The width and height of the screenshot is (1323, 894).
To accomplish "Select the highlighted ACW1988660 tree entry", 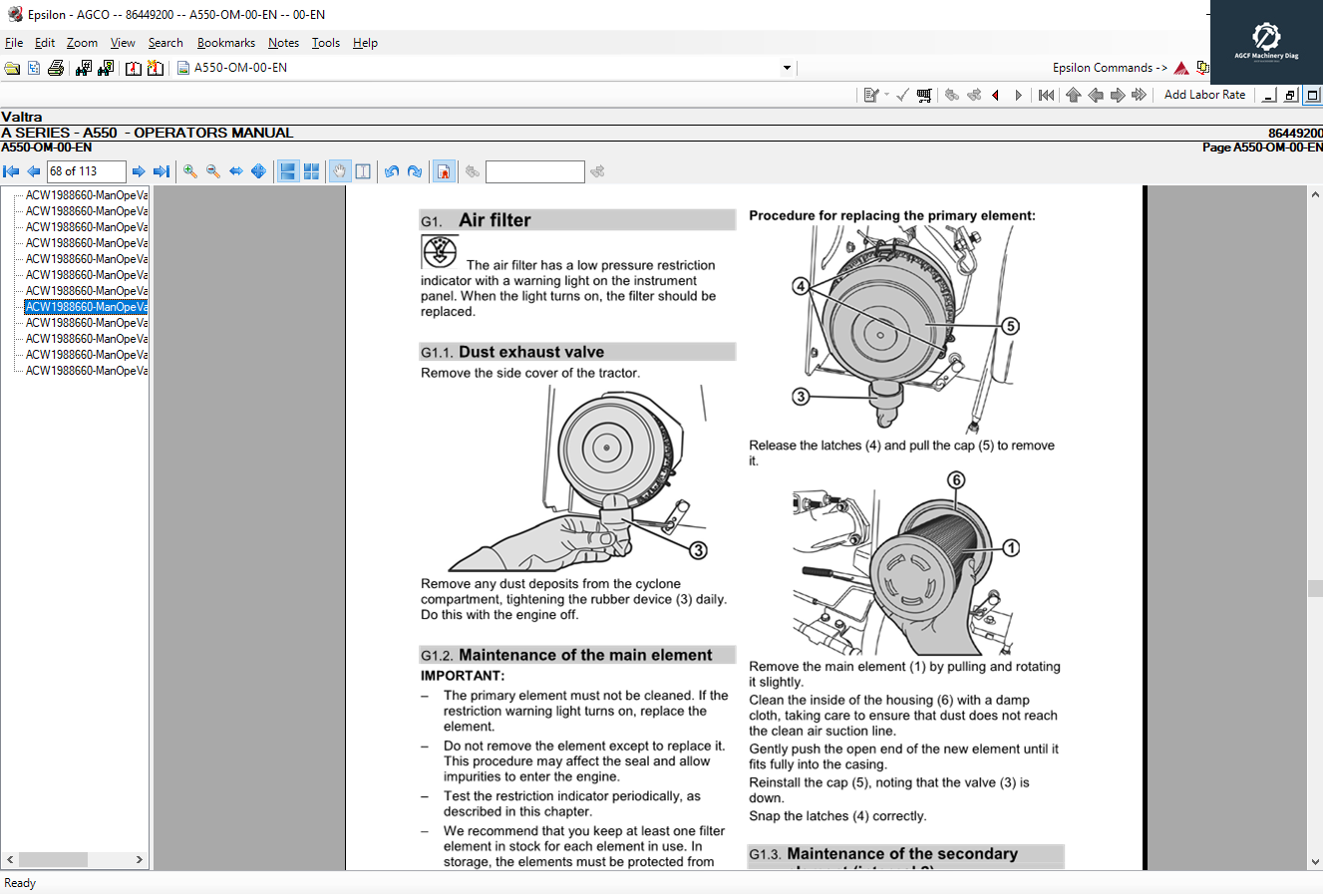I will pos(86,307).
